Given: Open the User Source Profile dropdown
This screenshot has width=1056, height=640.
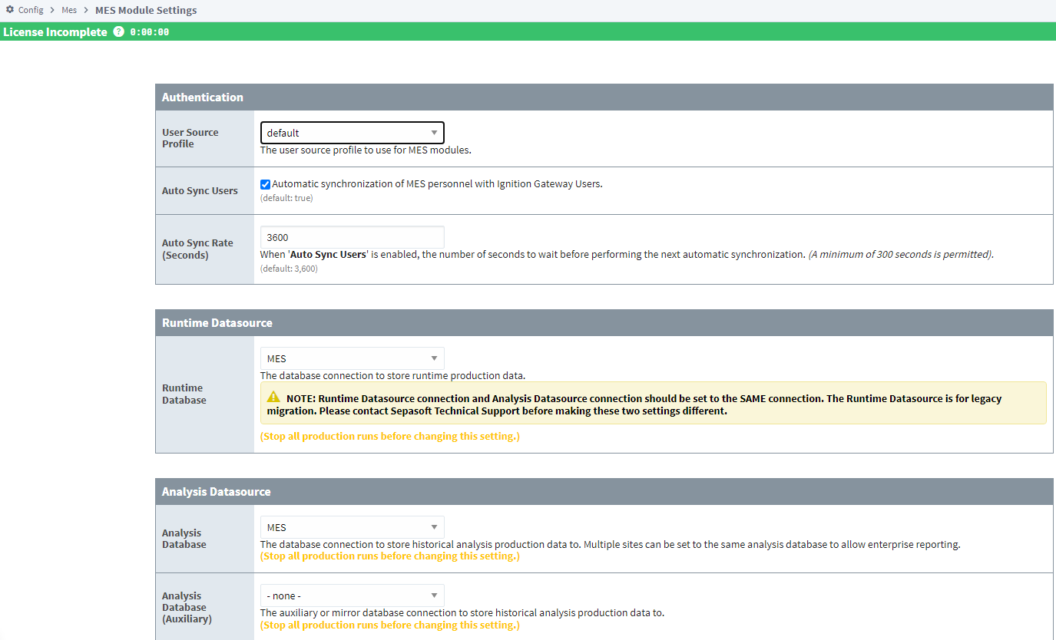Looking at the screenshot, I should [x=352, y=133].
